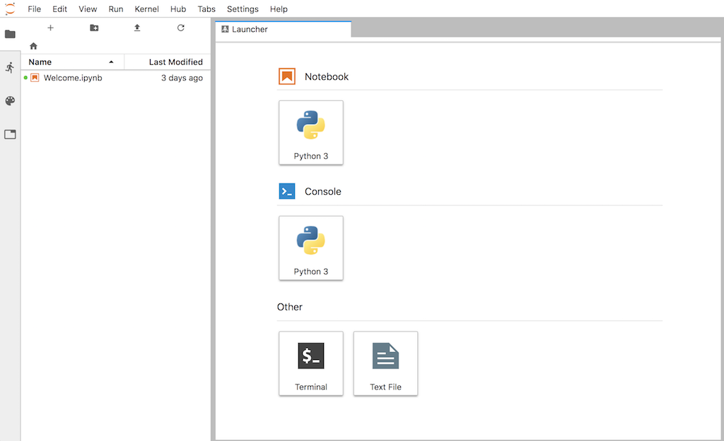The width and height of the screenshot is (724, 441).
Task: Select the Welcome.ipynb file
Action: pyautogui.click(x=116, y=78)
